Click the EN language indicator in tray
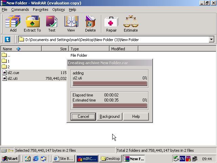 [182, 159]
